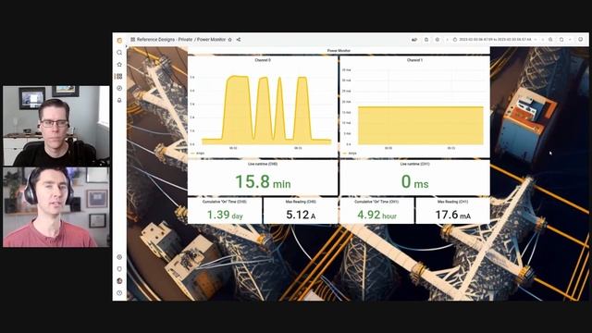Screen dimensions: 592x333
Task: Open Grafana home via the logo
Action: [119, 40]
